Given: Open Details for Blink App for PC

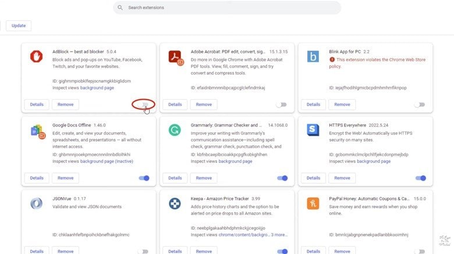Looking at the screenshot, I should (x=313, y=104).
